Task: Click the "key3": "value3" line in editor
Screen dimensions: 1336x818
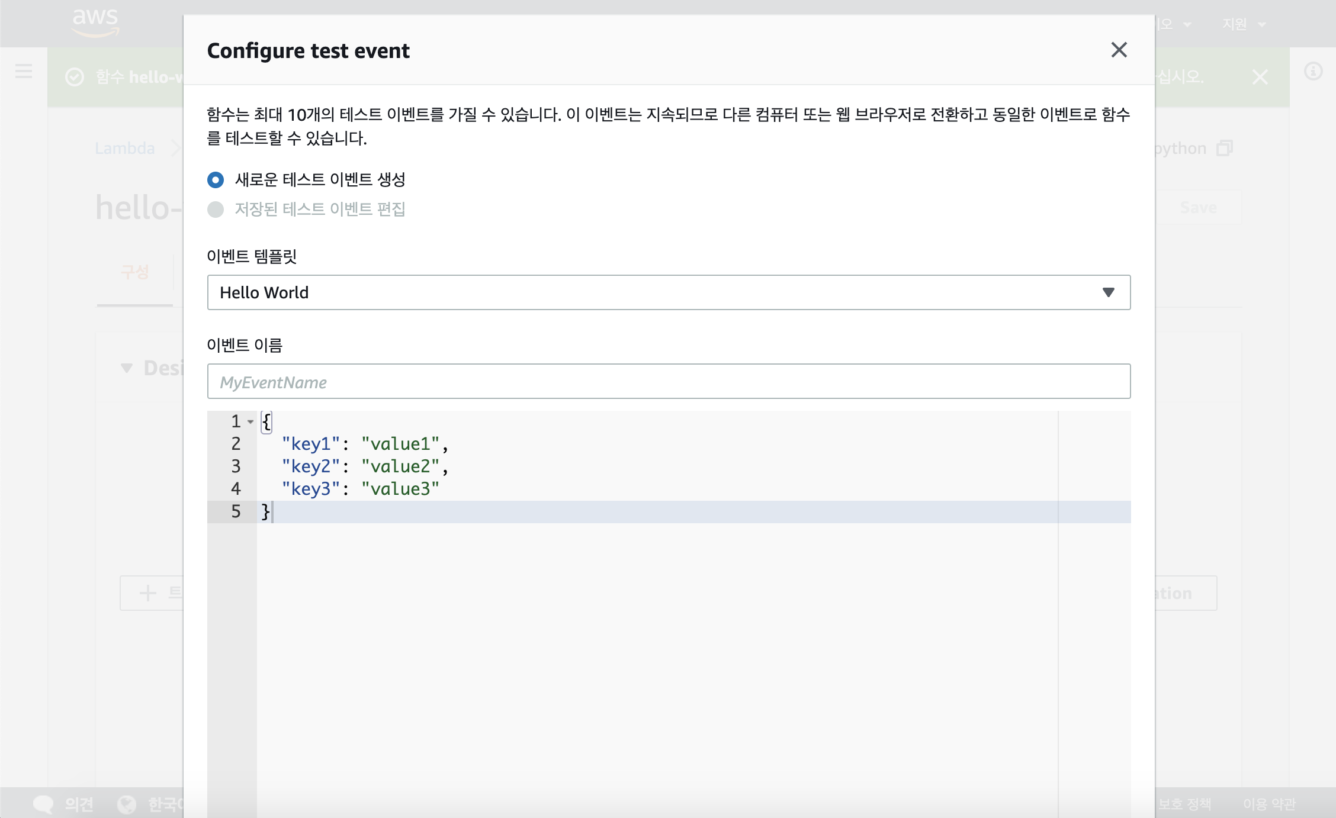Action: pos(361,489)
